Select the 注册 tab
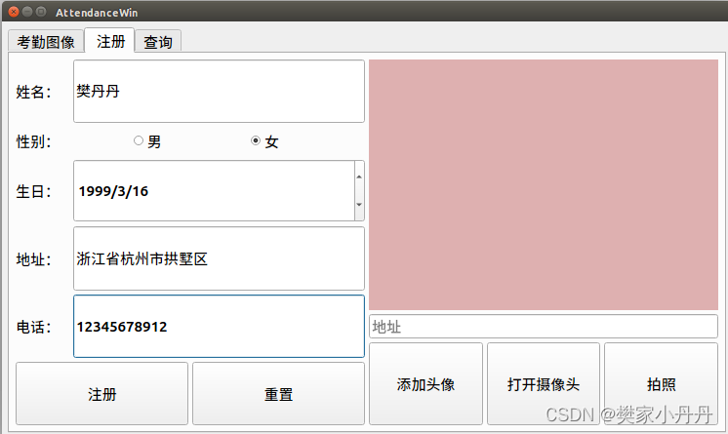The image size is (728, 434). pyautogui.click(x=110, y=41)
